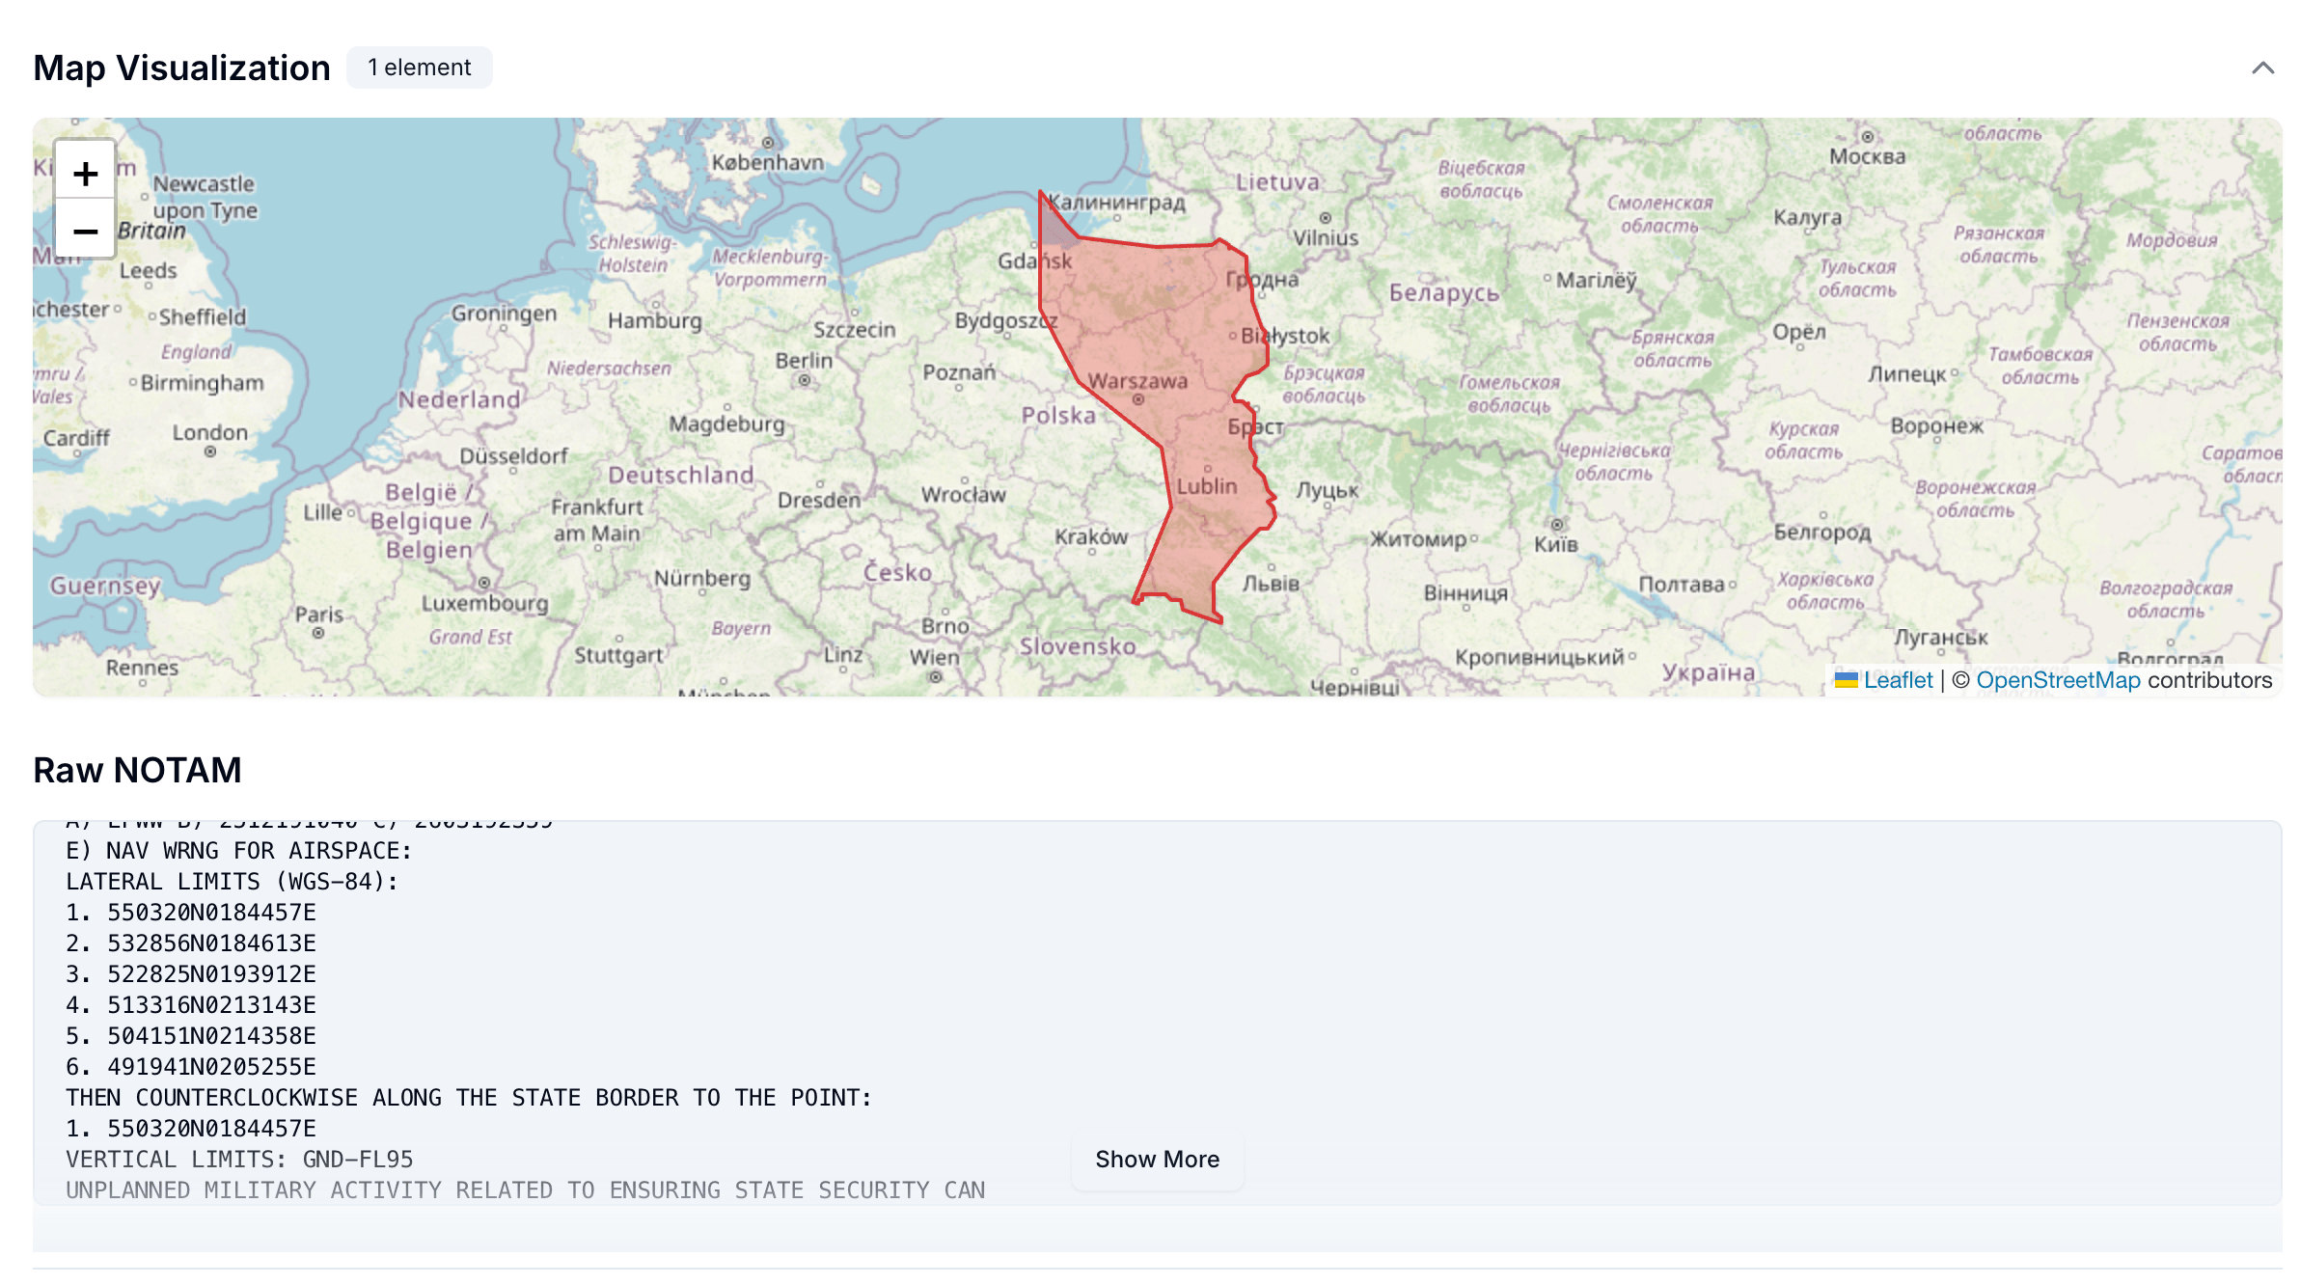Image resolution: width=2300 pixels, height=1285 pixels.
Task: Click the '1 element' badge
Action: 420,68
